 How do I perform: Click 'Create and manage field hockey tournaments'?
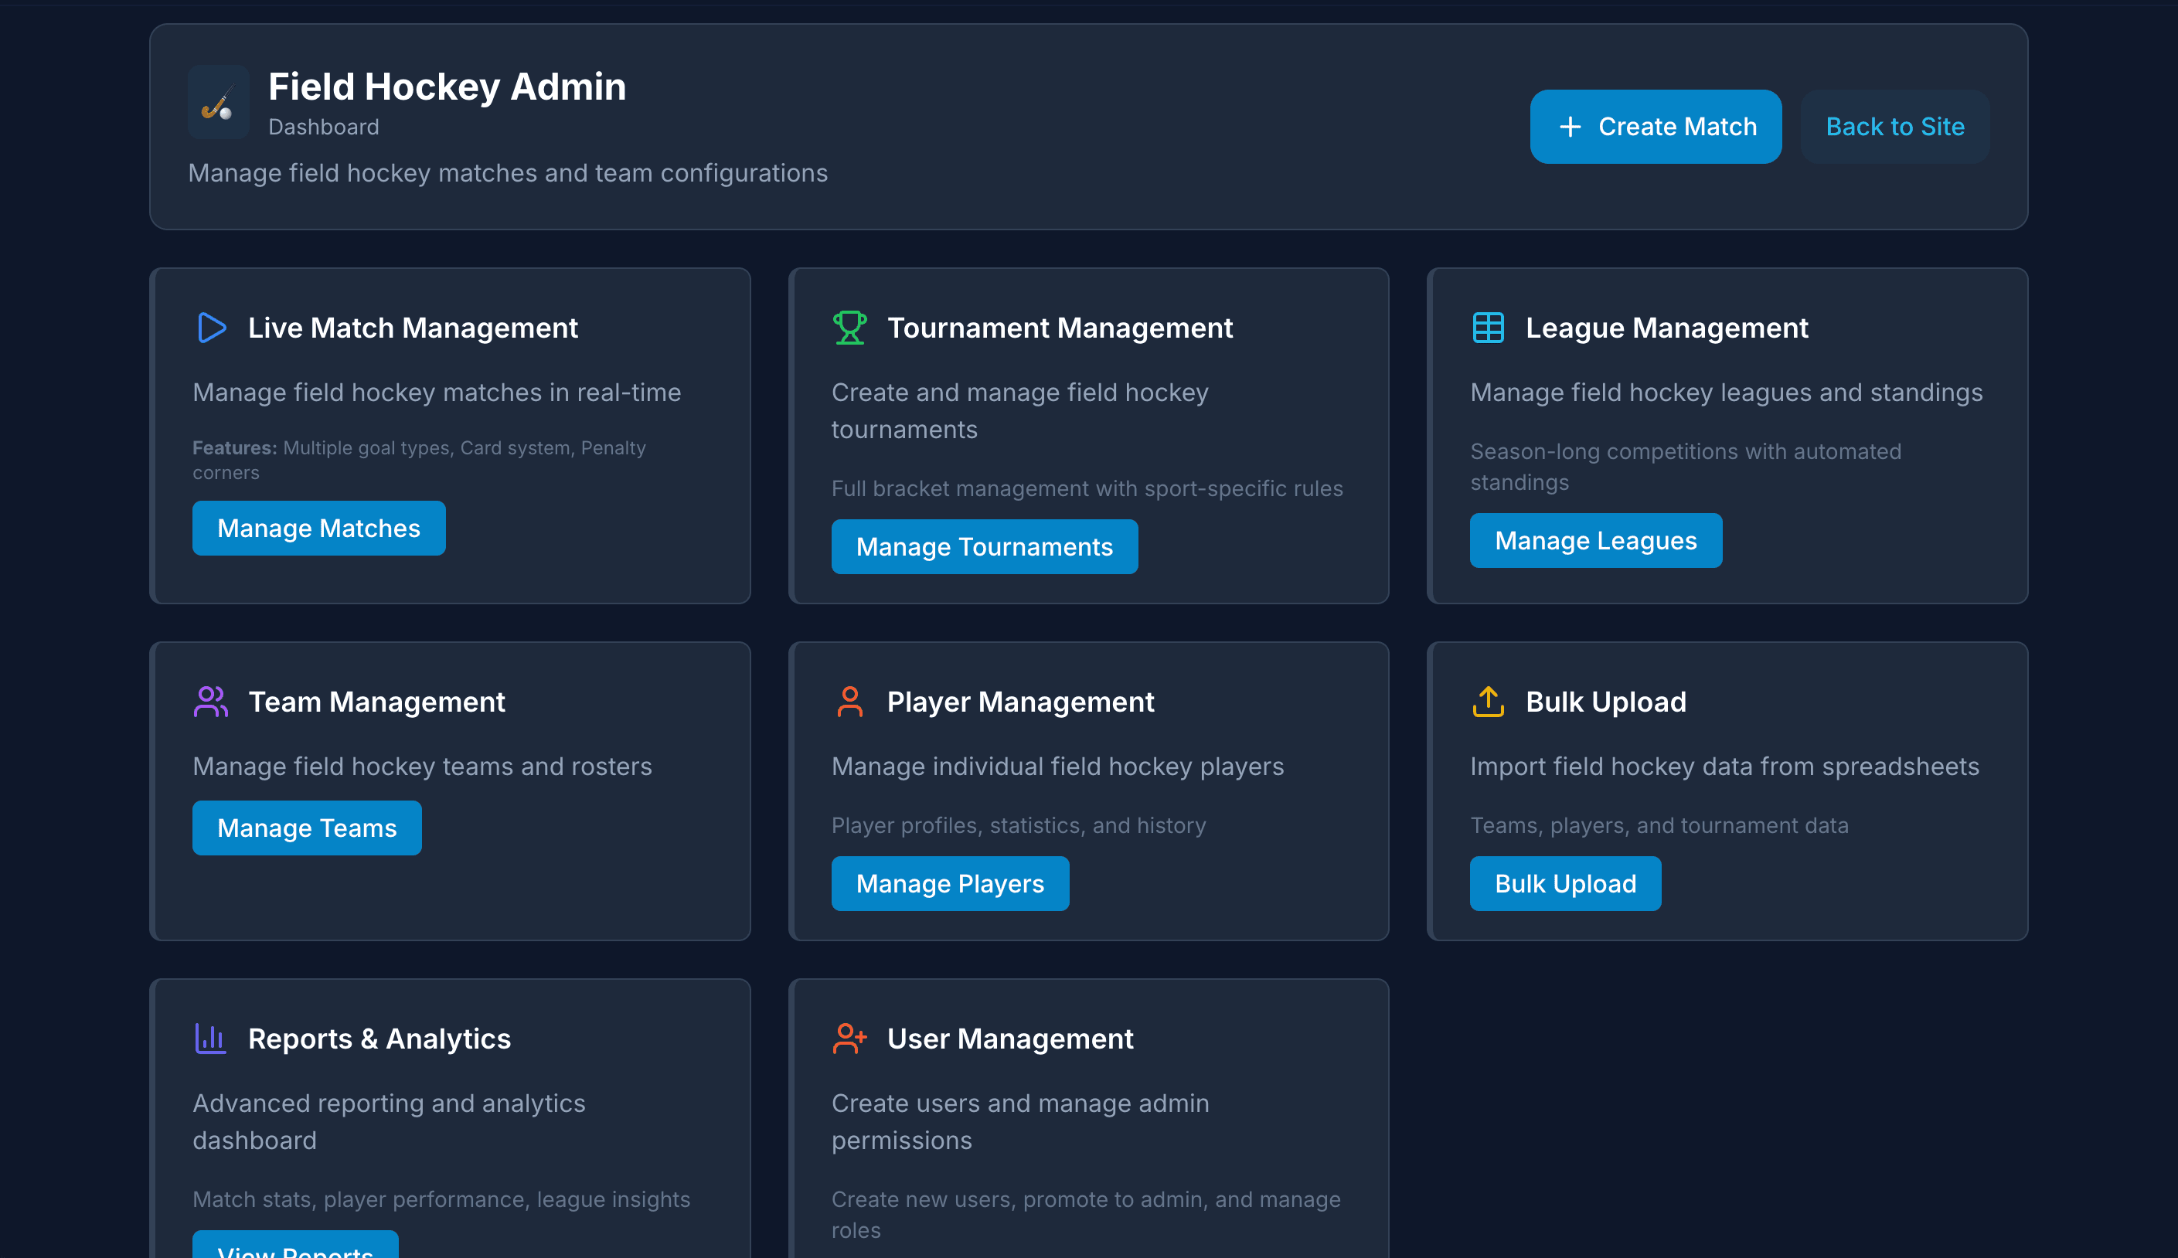1019,411
